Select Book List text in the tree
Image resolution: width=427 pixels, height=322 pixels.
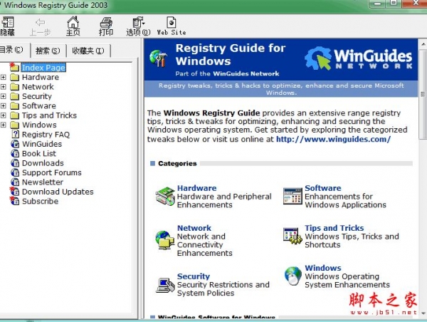coord(39,153)
